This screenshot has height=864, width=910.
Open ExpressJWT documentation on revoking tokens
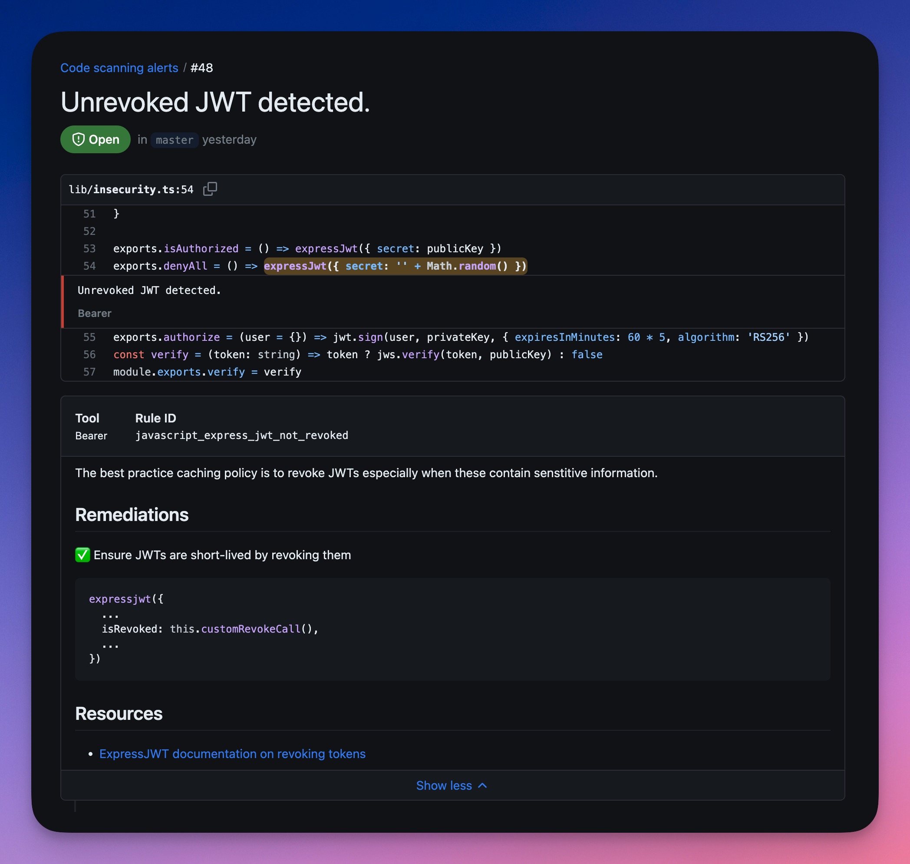(232, 753)
